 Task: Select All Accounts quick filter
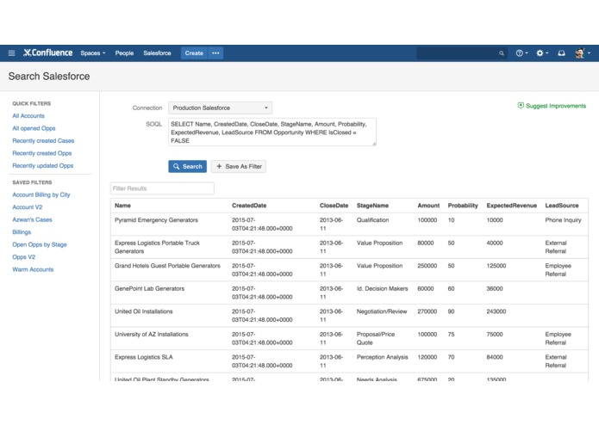point(28,116)
